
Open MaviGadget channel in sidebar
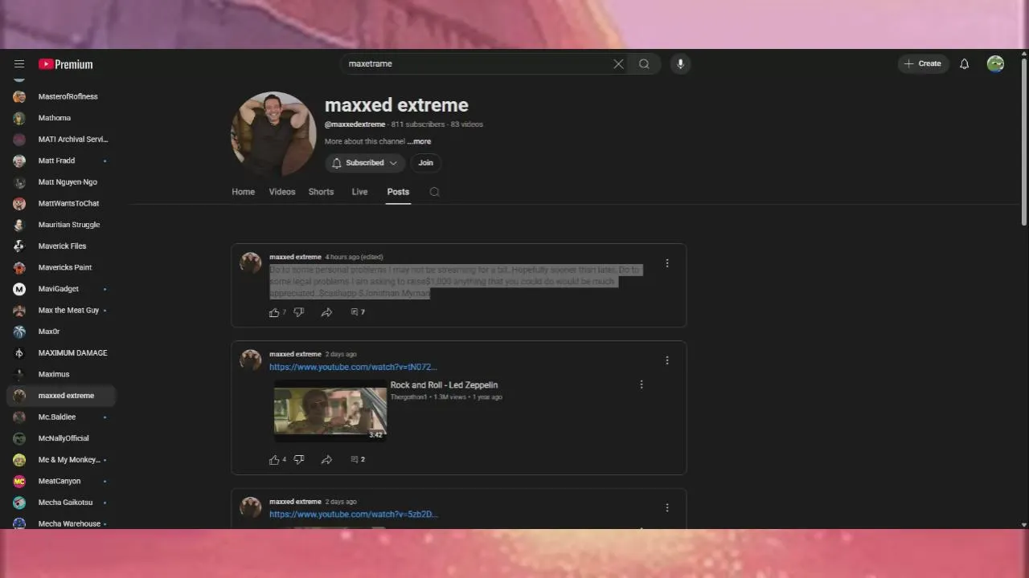tap(61, 289)
